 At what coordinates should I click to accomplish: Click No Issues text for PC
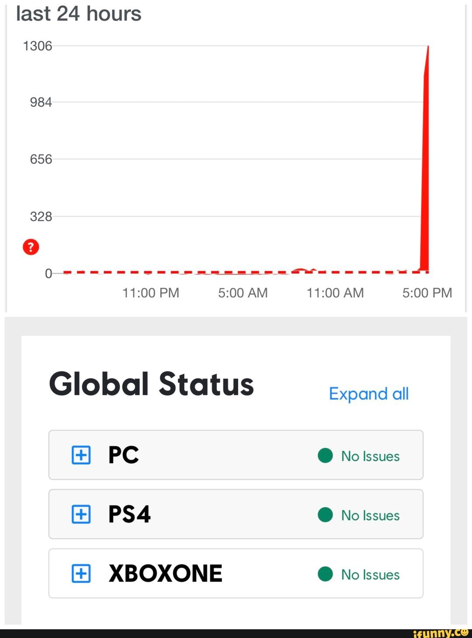370,456
